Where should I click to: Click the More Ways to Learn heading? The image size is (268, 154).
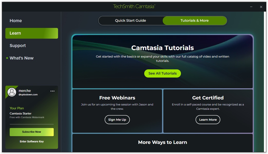point(162,142)
